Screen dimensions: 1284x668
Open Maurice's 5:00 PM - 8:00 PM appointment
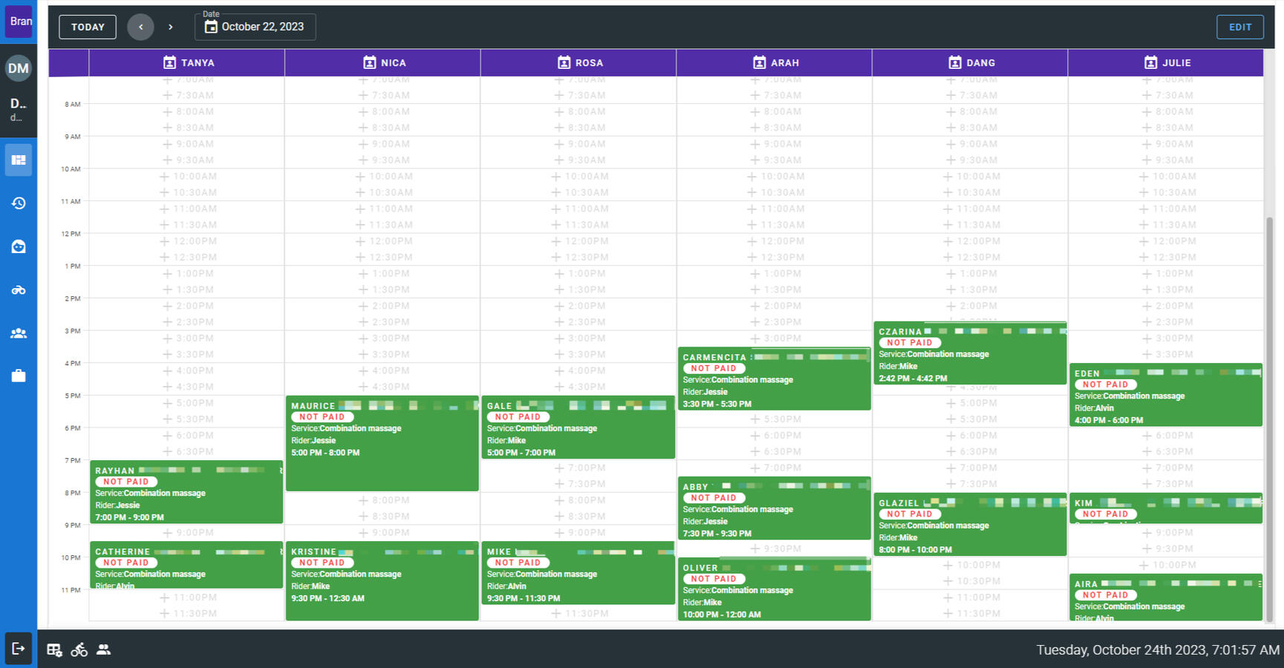point(382,443)
